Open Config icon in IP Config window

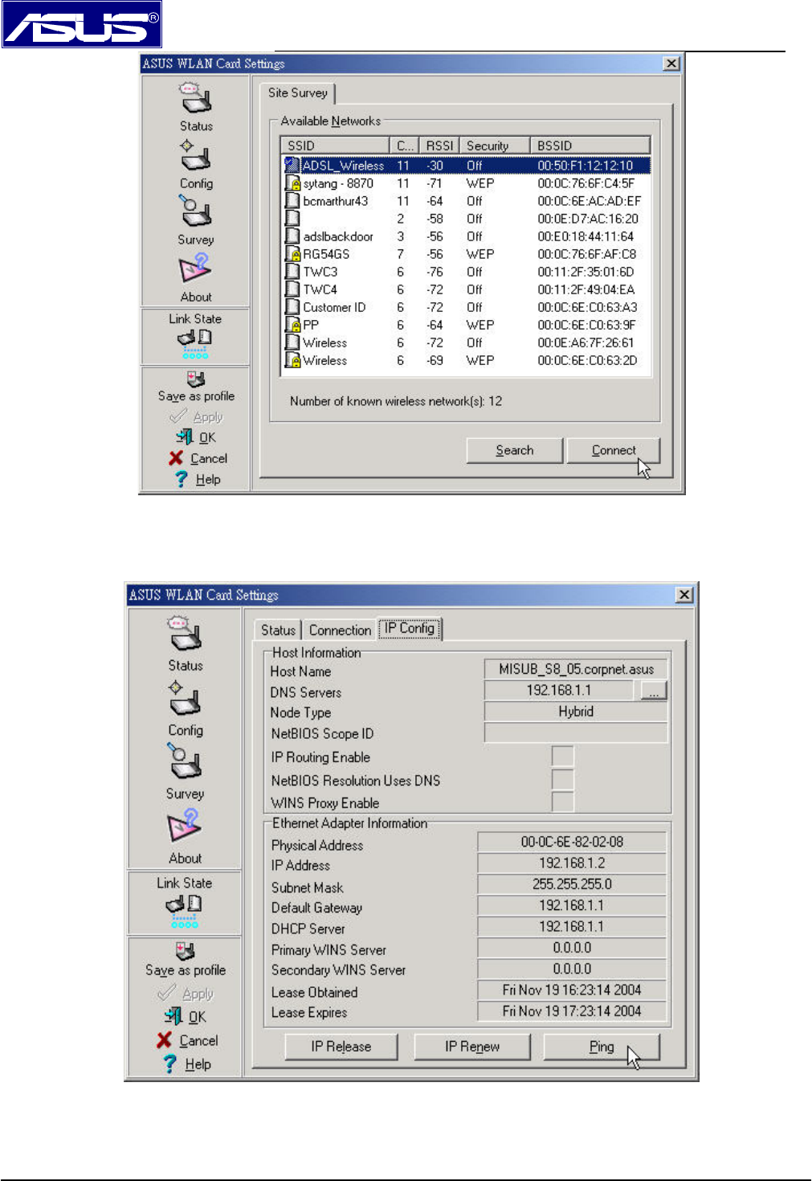pos(186,699)
